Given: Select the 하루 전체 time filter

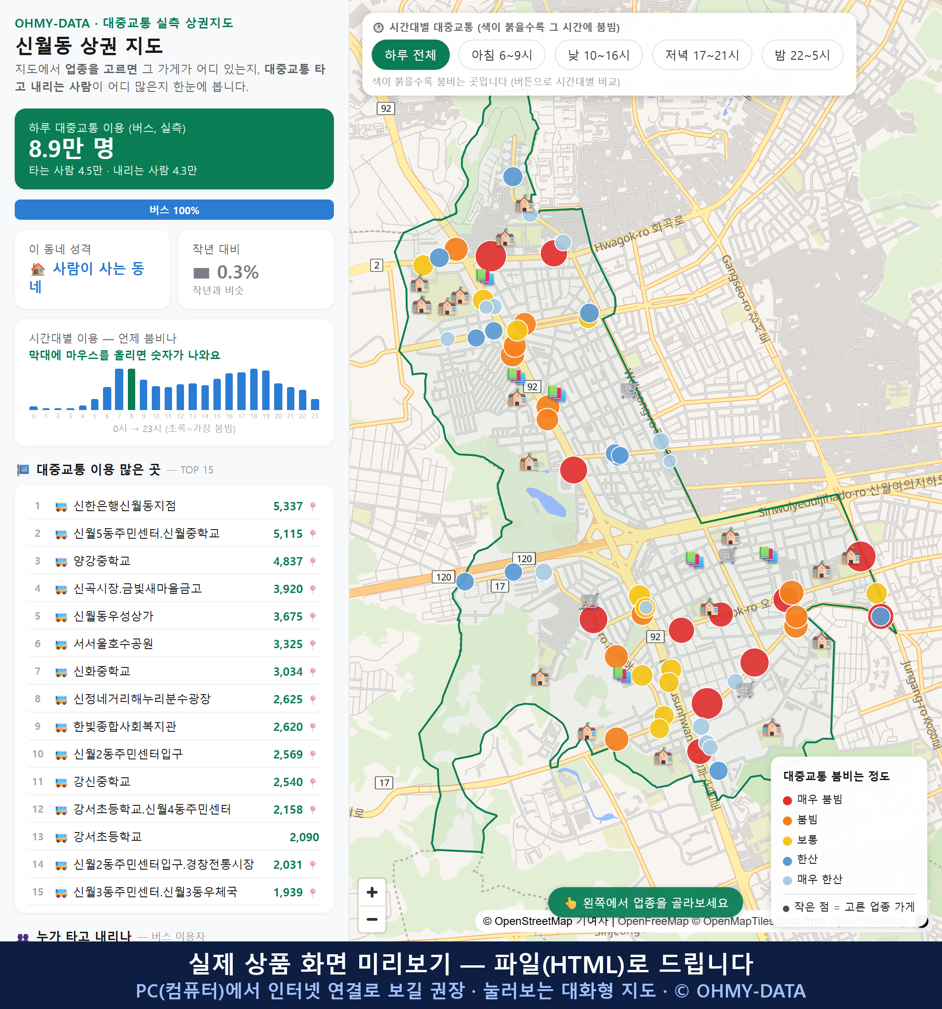Looking at the screenshot, I should (410, 55).
